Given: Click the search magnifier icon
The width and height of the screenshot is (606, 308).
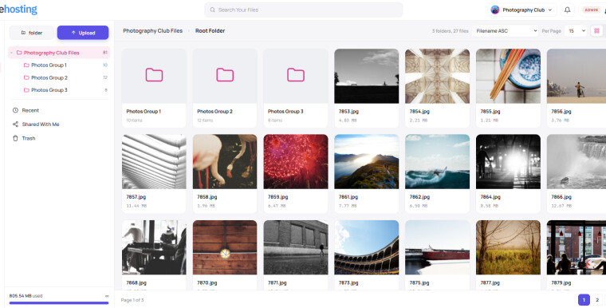Looking at the screenshot, I should pos(212,10).
